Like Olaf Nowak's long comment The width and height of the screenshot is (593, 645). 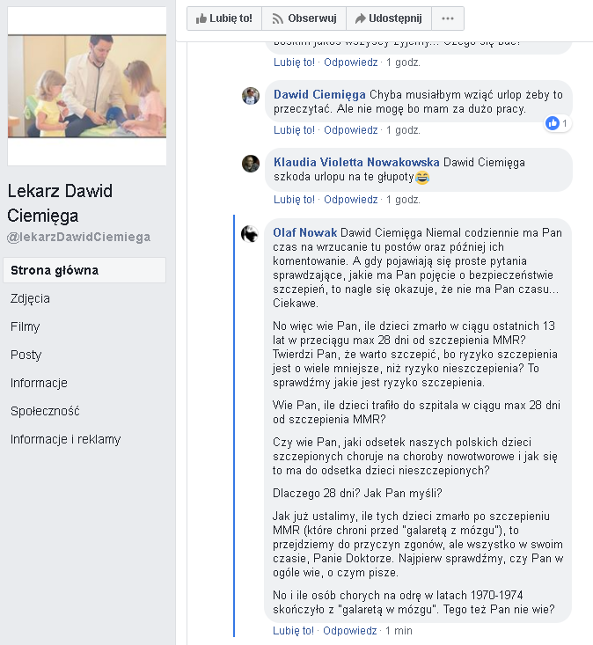click(x=293, y=631)
